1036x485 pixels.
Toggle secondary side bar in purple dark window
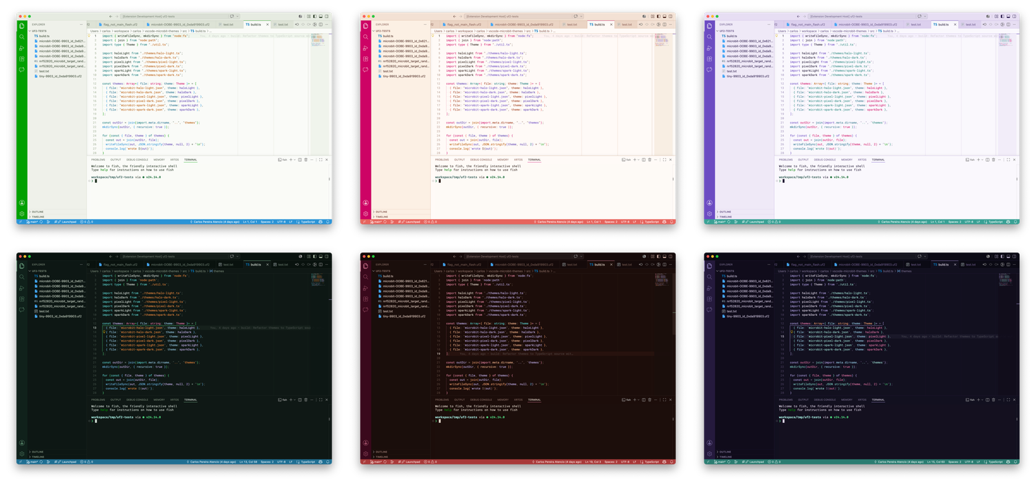coord(1014,257)
